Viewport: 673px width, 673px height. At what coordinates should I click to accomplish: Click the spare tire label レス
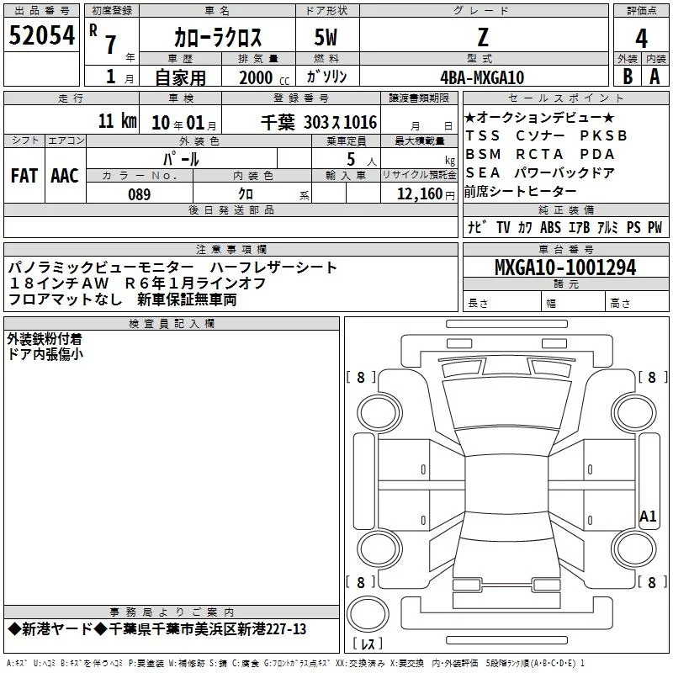[x=368, y=644]
